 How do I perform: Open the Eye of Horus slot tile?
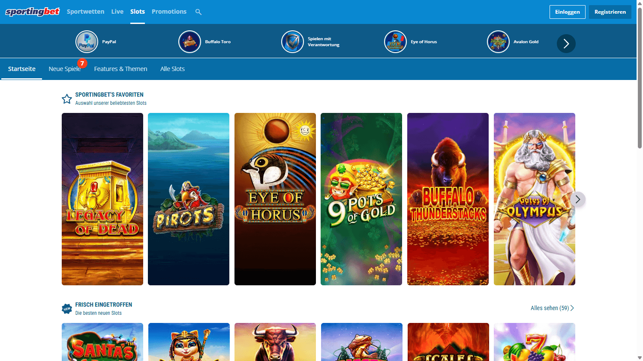[x=275, y=199]
